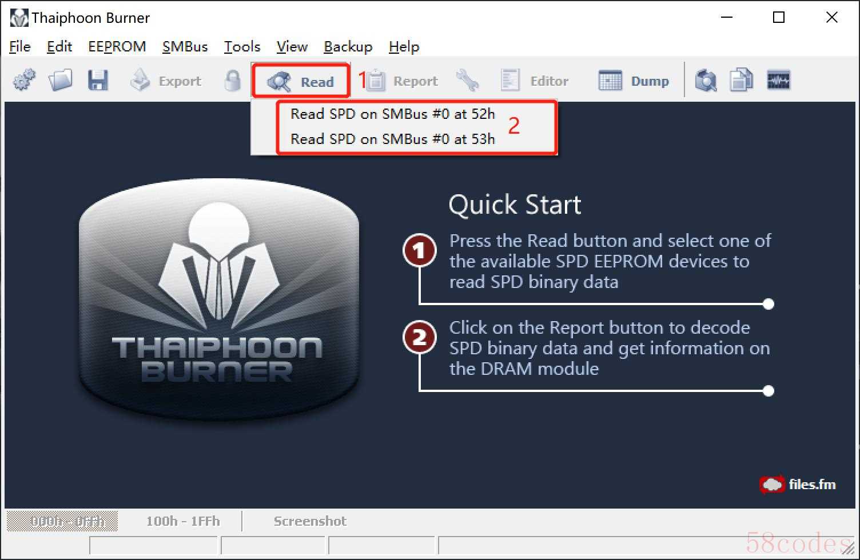This screenshot has height=560, width=860.
Task: Open the Tools menu
Action: pyautogui.click(x=242, y=47)
